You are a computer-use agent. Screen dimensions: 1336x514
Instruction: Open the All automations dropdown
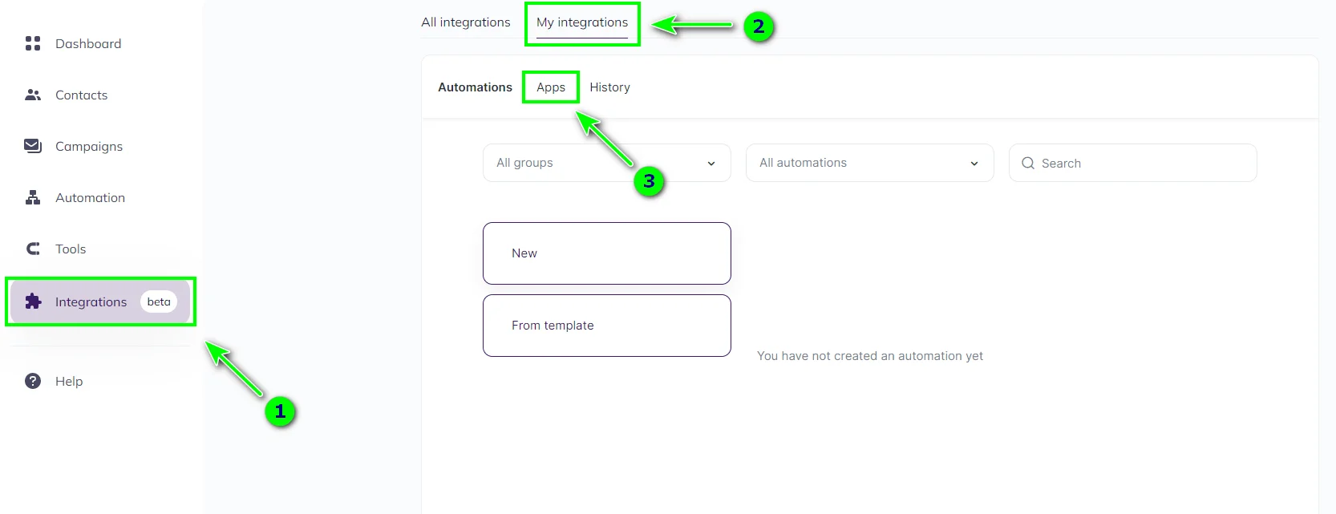pyautogui.click(x=869, y=163)
